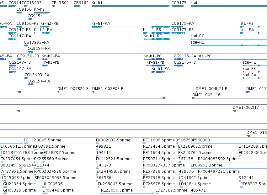Select the CG9147-PA protein label
This screenshot has height=195, width=267.
click(20, 69)
